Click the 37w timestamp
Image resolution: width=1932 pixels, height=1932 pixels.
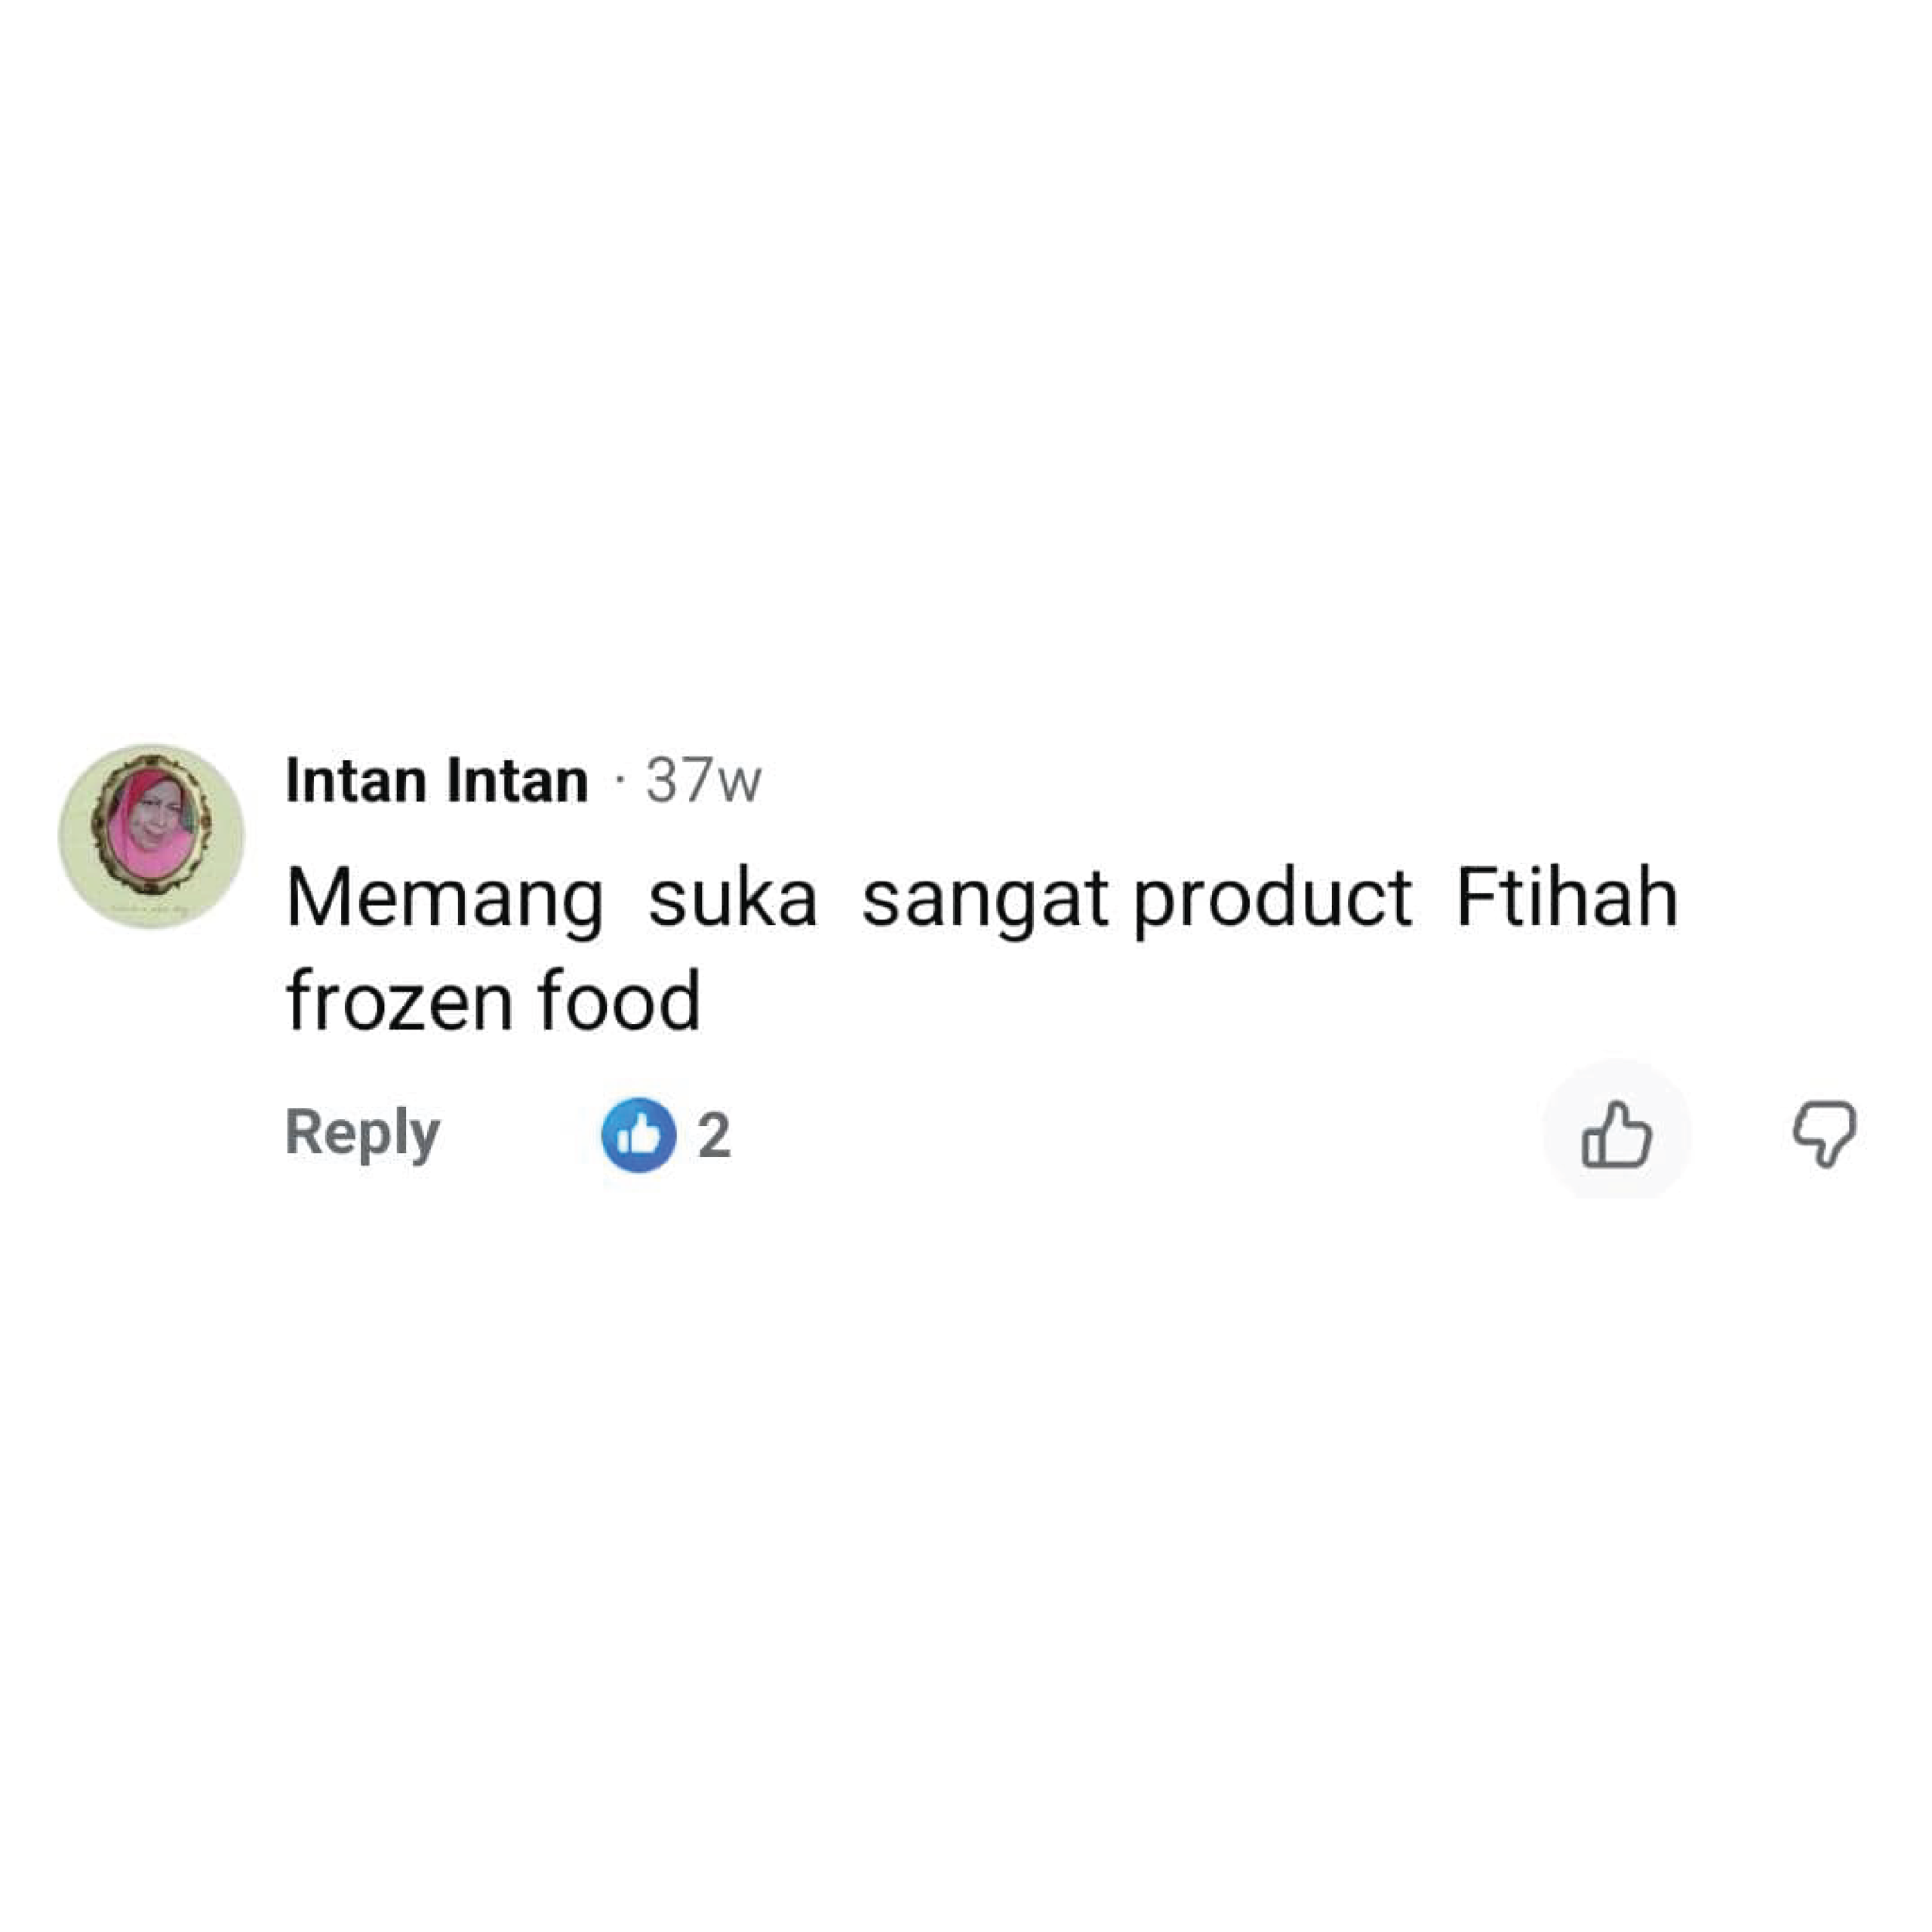pyautogui.click(x=703, y=781)
